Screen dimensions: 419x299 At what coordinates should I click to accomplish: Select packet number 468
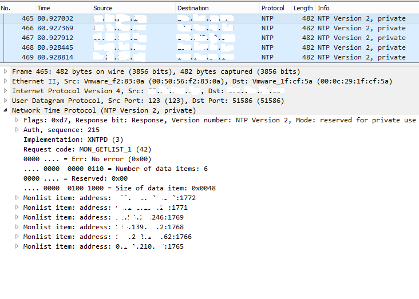pos(209,47)
